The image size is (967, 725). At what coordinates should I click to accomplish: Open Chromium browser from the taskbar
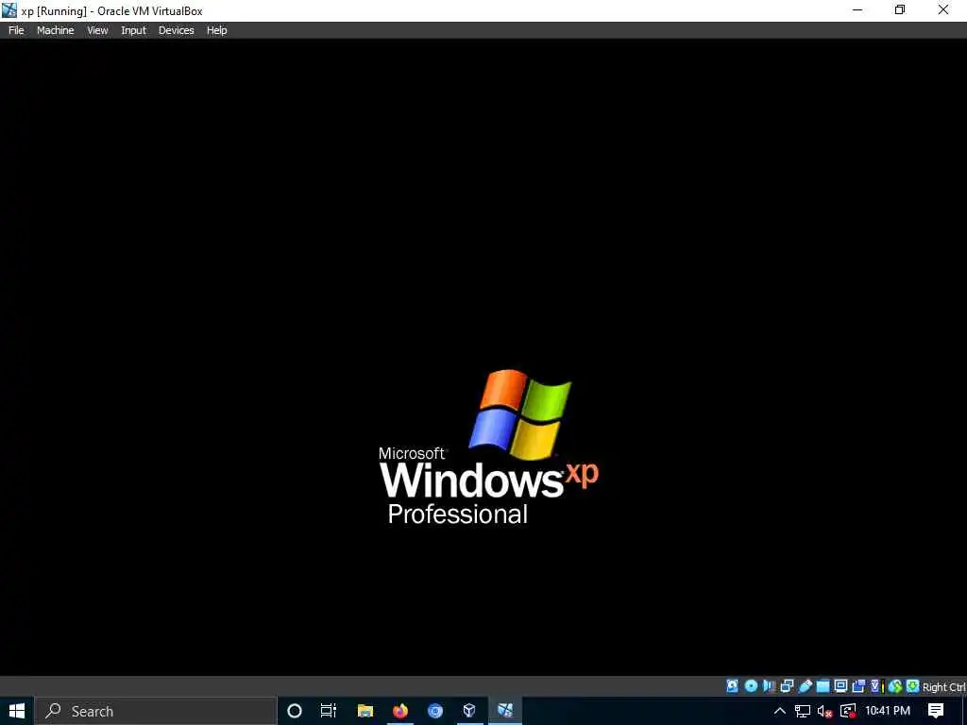435,711
